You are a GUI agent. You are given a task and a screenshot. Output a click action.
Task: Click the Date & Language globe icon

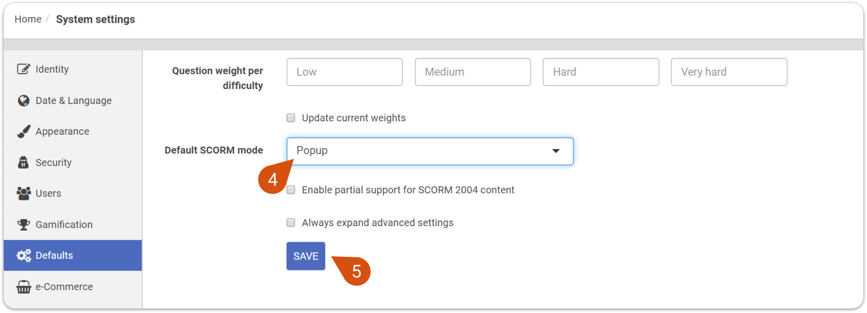tap(24, 100)
